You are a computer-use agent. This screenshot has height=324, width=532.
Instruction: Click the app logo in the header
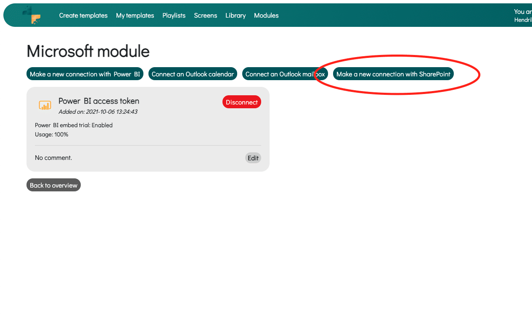point(32,15)
